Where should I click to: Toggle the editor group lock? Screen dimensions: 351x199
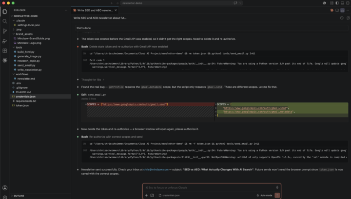342,10
